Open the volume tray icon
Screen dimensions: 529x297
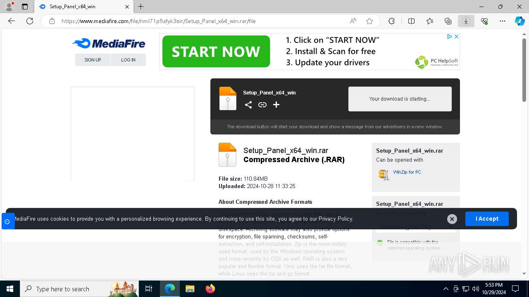pyautogui.click(x=476, y=289)
